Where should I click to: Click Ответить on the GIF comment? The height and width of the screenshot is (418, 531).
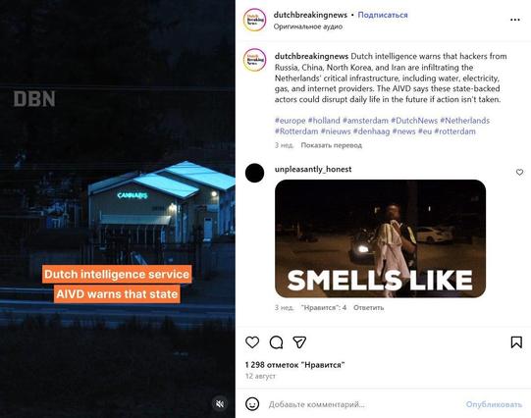coord(368,308)
